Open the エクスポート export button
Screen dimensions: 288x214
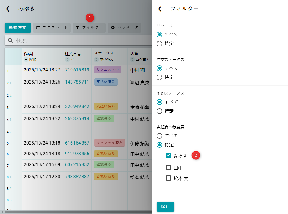click(52, 27)
